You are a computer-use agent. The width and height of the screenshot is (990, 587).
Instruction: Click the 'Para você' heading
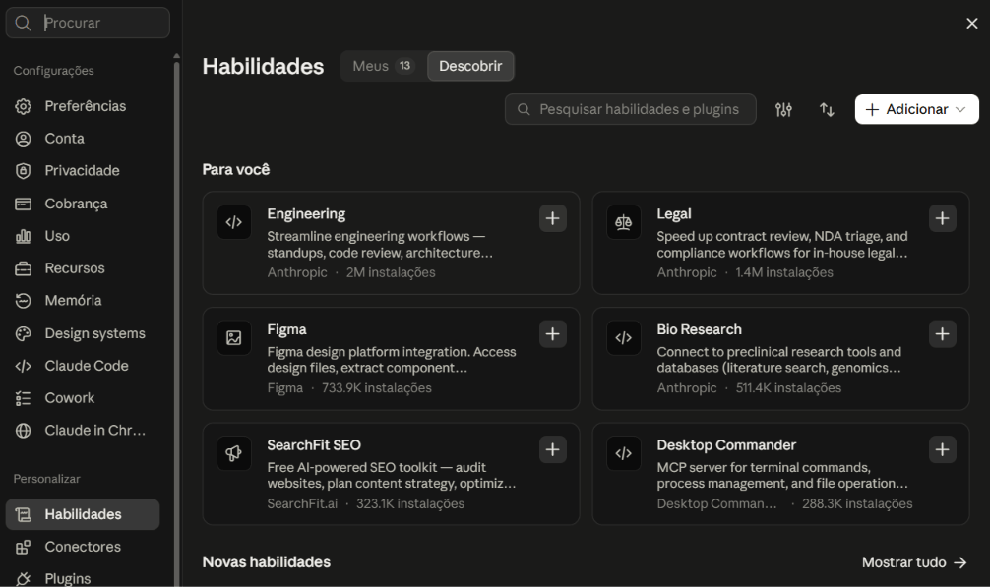point(236,169)
